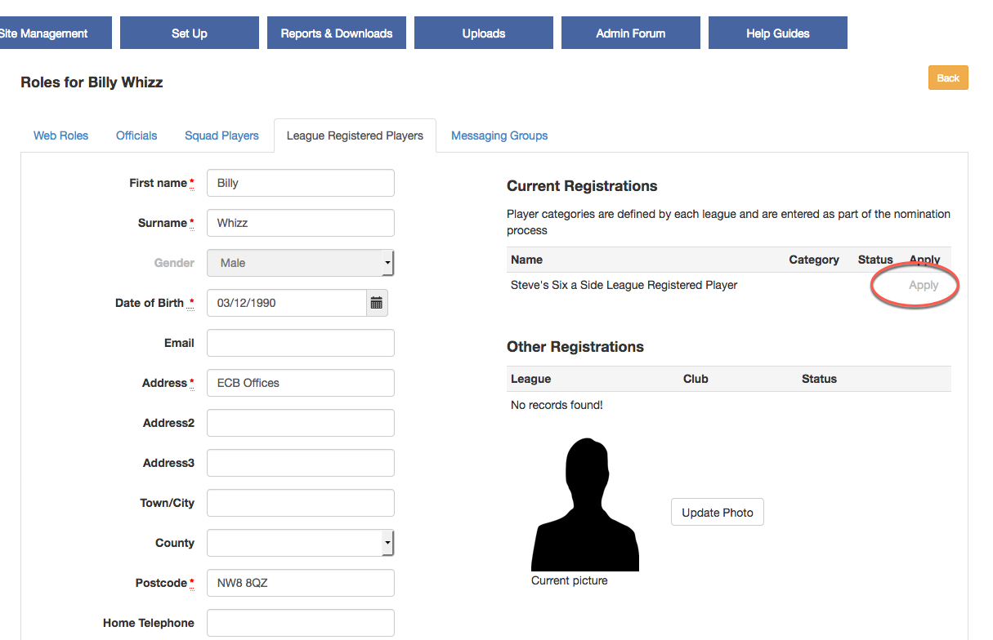Click the current picture silhouette thumbnail
This screenshot has width=993, height=640.
[585, 504]
